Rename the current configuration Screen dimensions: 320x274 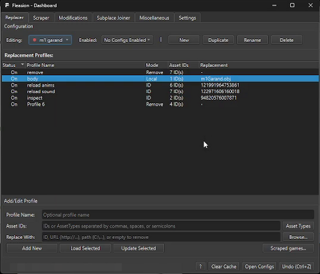tap(252, 40)
